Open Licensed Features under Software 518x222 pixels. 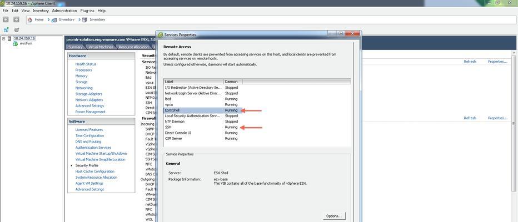point(89,130)
